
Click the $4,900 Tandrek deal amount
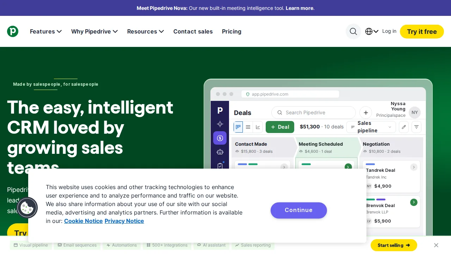tap(383, 186)
